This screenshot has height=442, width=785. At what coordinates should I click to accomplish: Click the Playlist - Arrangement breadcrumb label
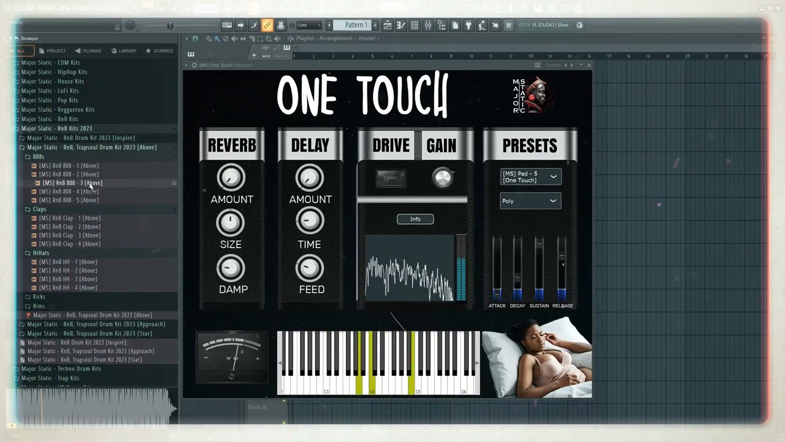pos(324,38)
